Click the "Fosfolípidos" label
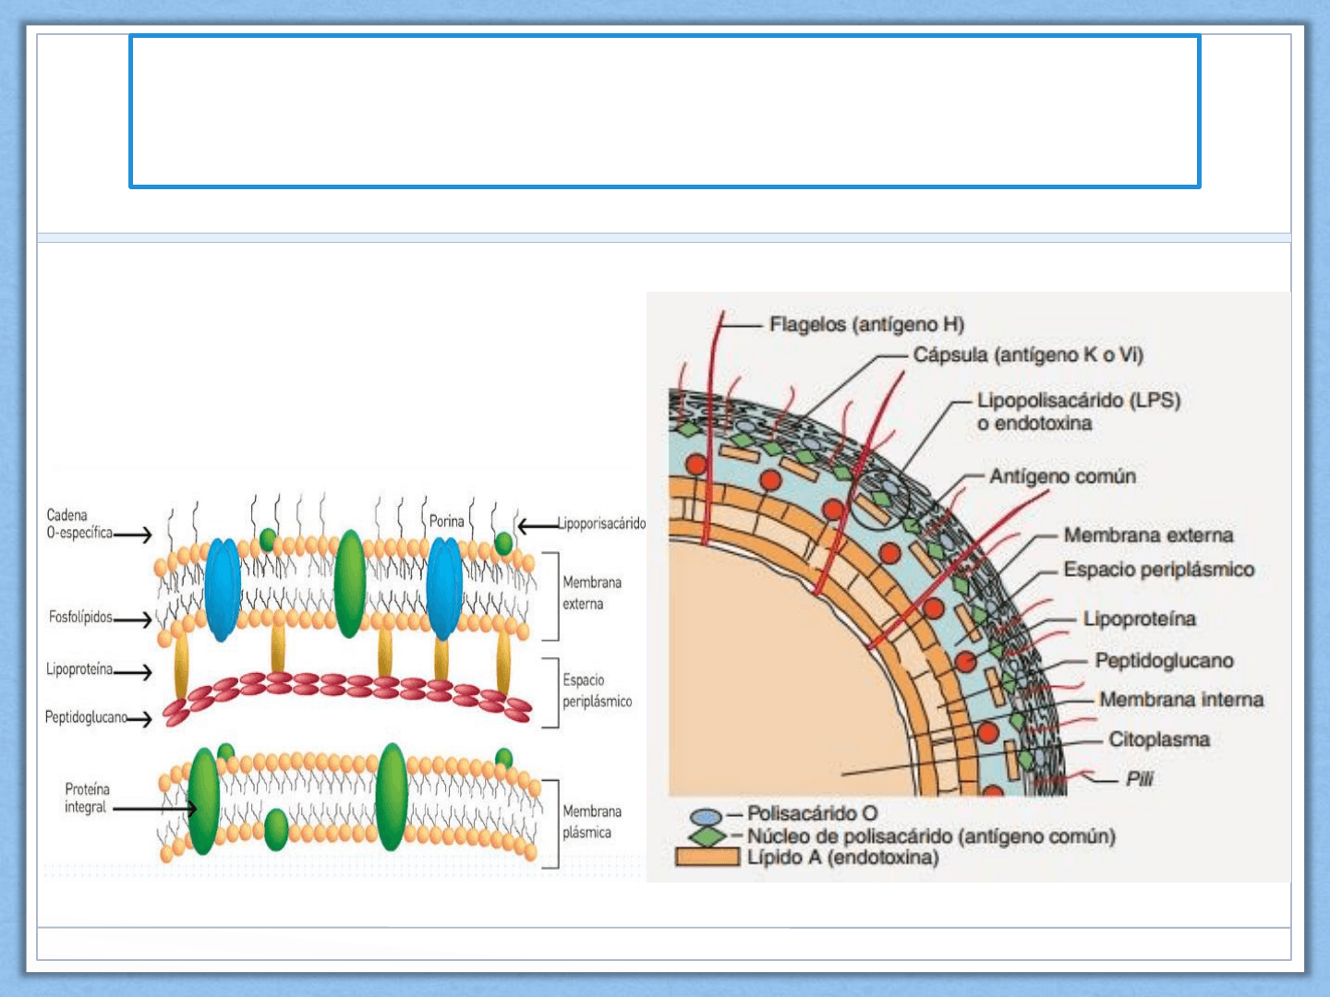The height and width of the screenshot is (997, 1330). pyautogui.click(x=81, y=617)
